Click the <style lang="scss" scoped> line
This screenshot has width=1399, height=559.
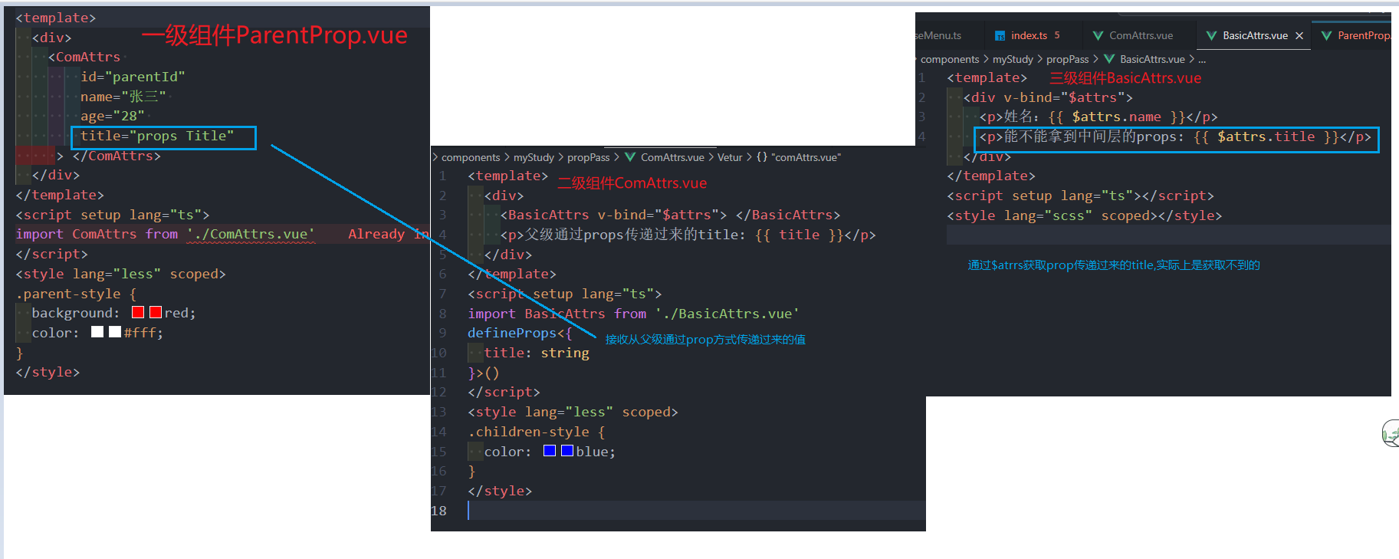coord(1085,215)
